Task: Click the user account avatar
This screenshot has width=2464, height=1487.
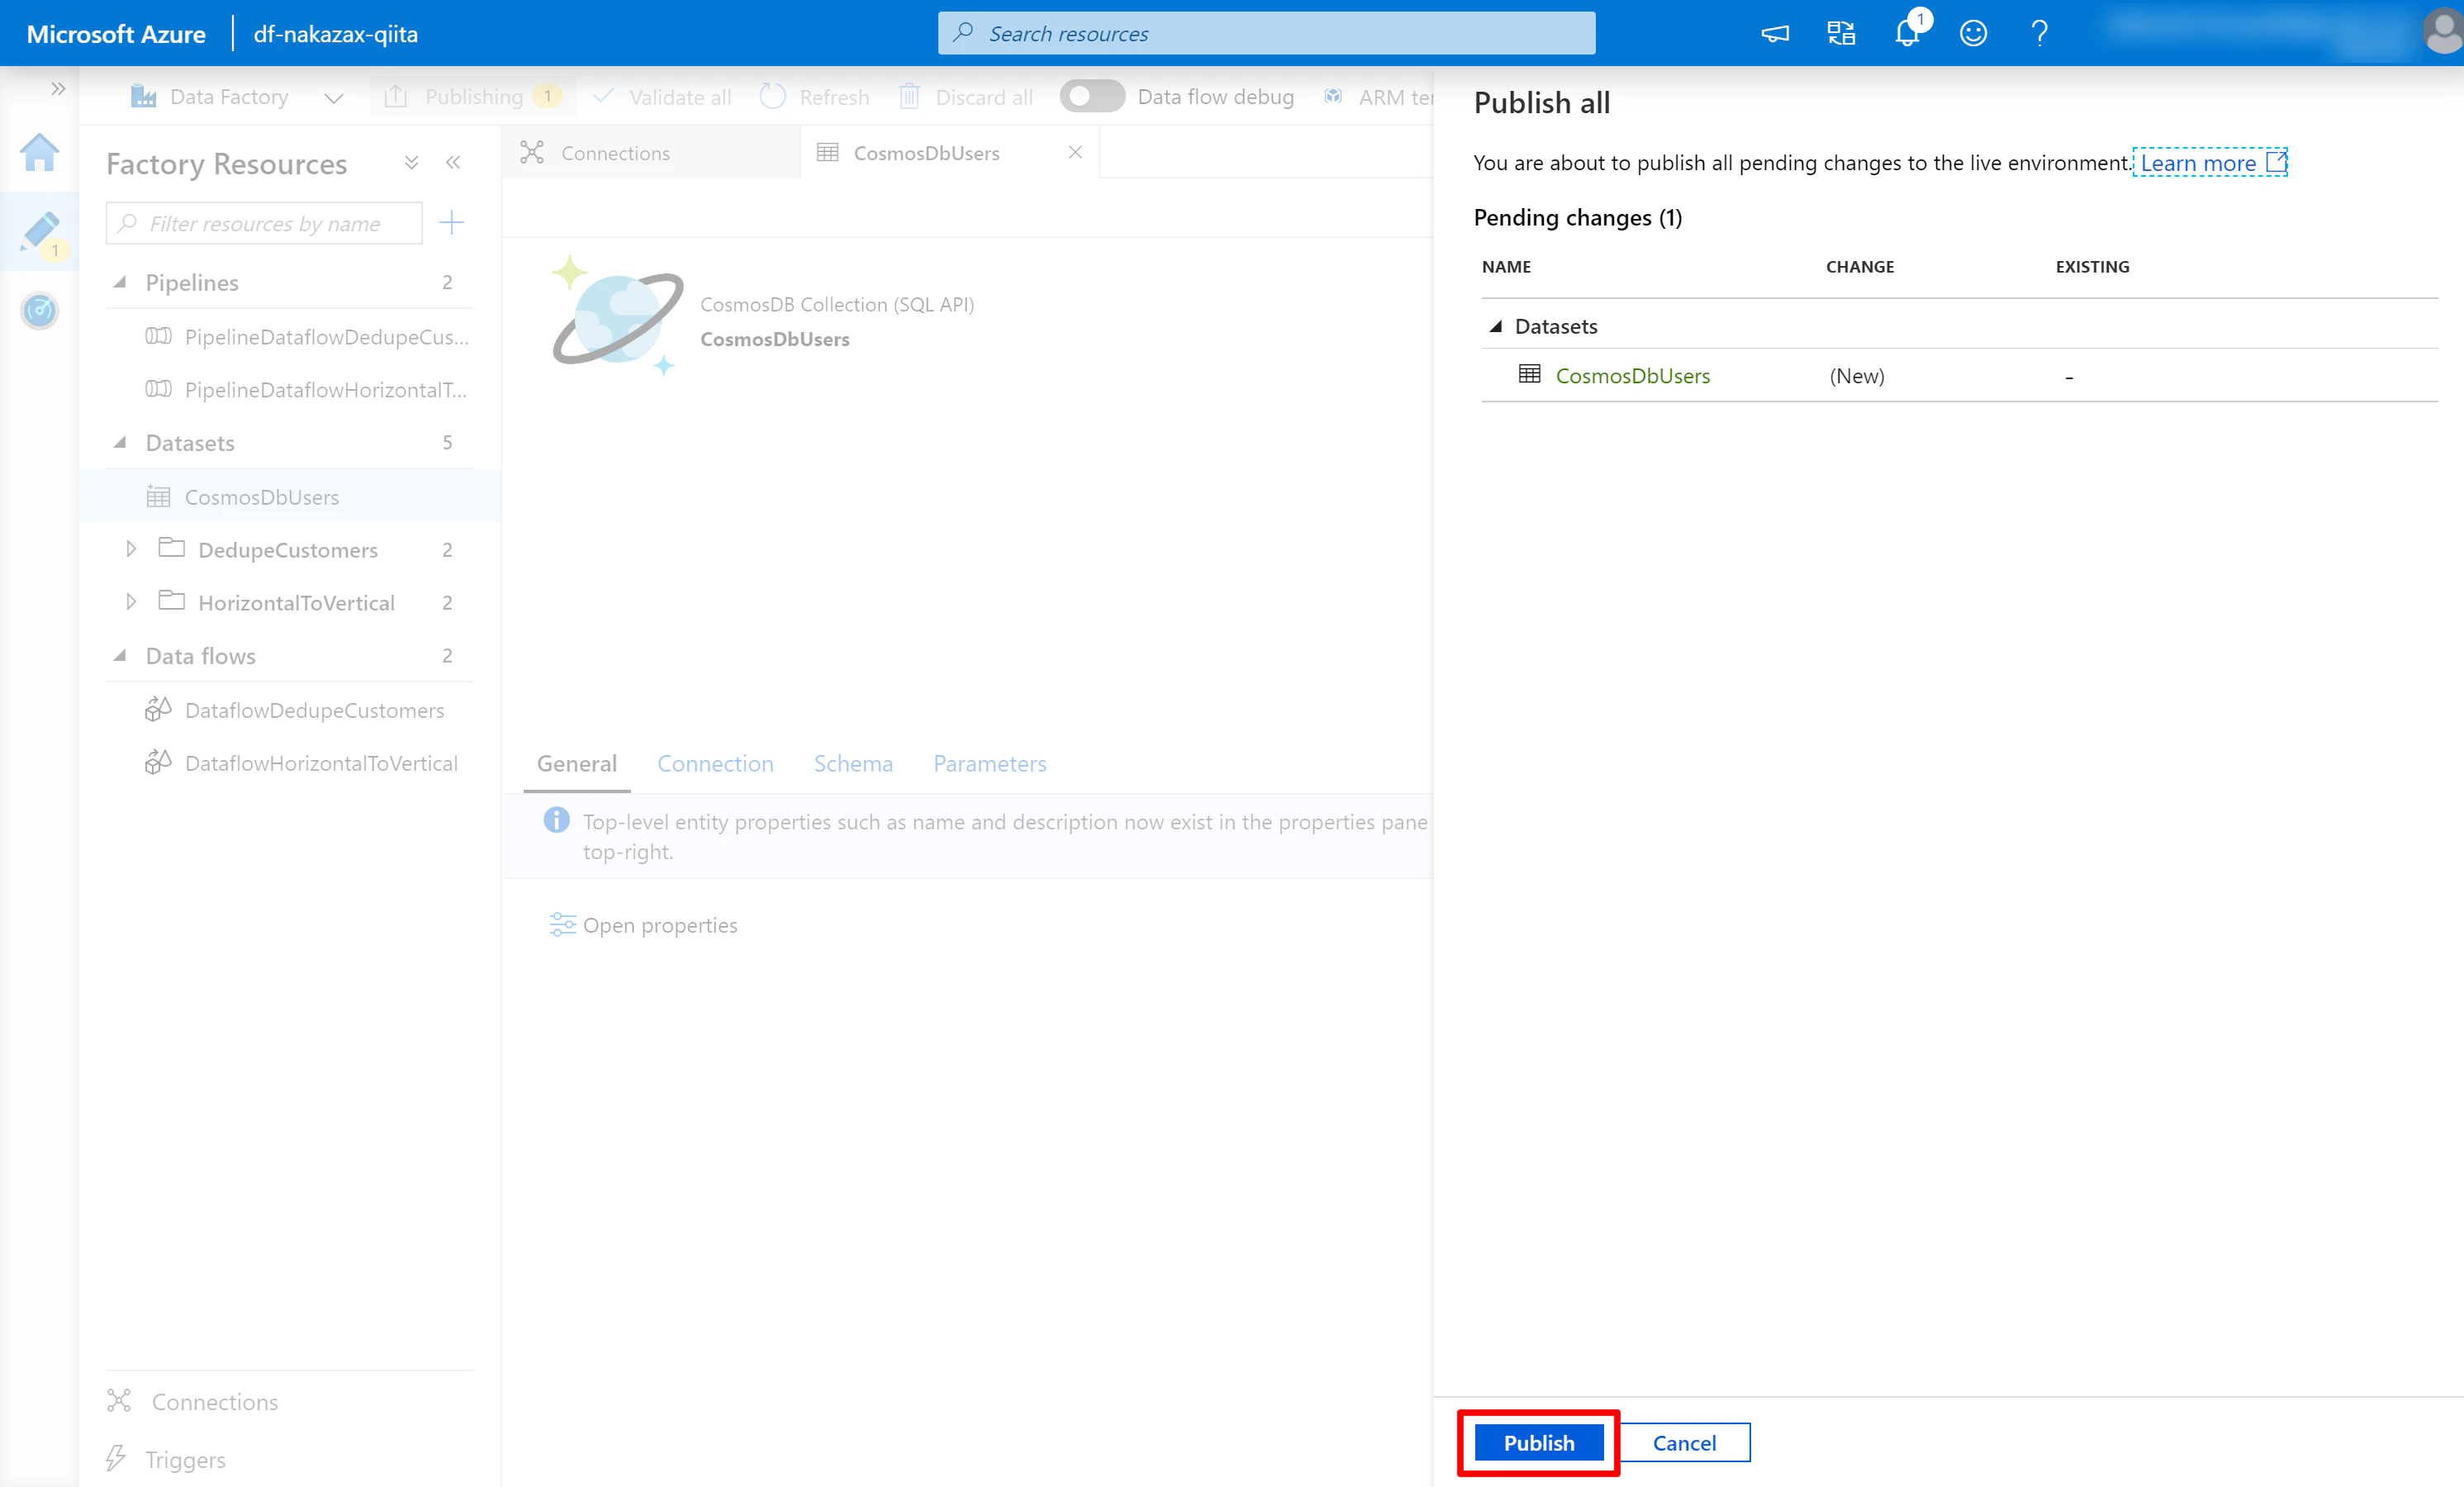Action: click(x=2443, y=33)
